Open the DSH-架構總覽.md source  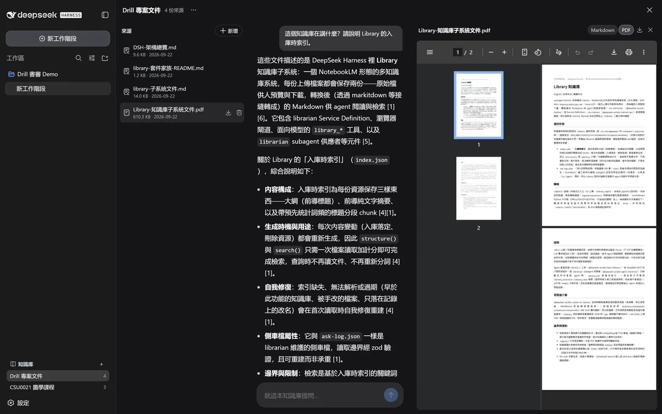tap(182, 50)
